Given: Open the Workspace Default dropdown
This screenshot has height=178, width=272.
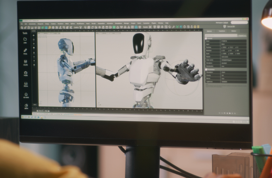Looking at the screenshot, I should click(221, 22).
